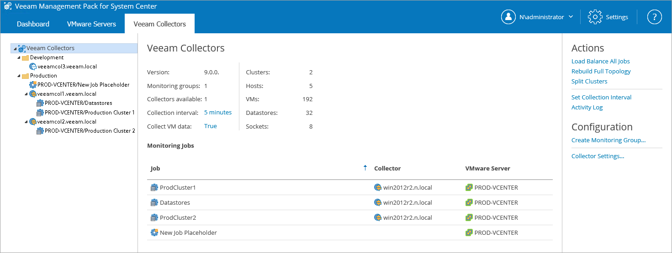Image resolution: width=672 pixels, height=253 pixels.
Task: Click the Load Balance All Jobs link
Action: point(600,61)
